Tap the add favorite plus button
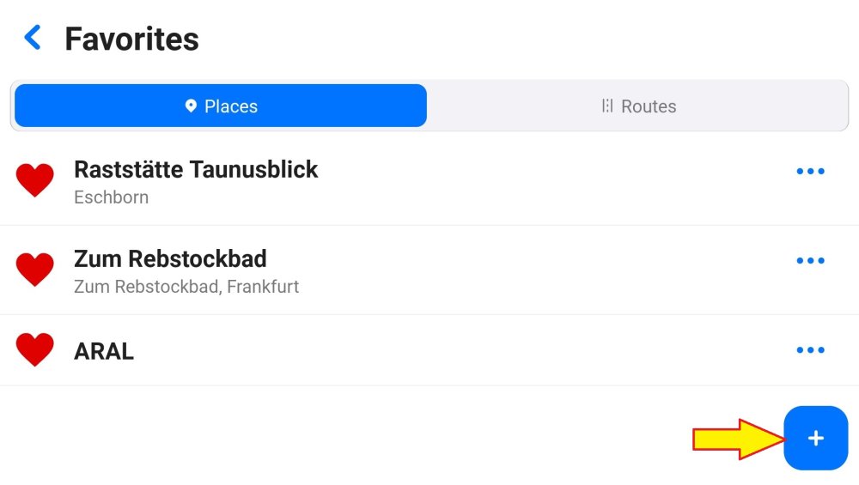The width and height of the screenshot is (859, 485). pyautogui.click(x=815, y=438)
